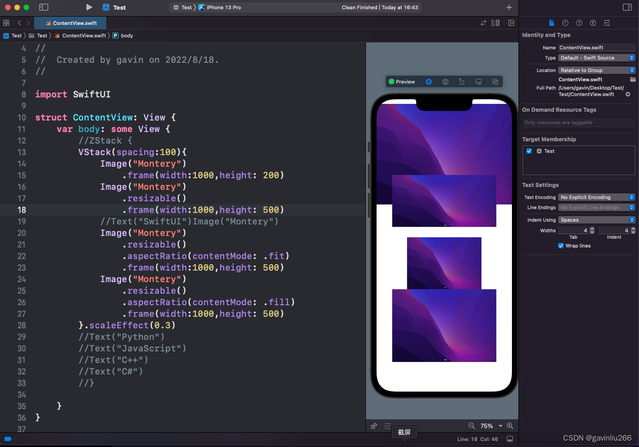Choose iPhone 13 Pro run destination
This screenshot has height=447, width=639.
tap(220, 7)
